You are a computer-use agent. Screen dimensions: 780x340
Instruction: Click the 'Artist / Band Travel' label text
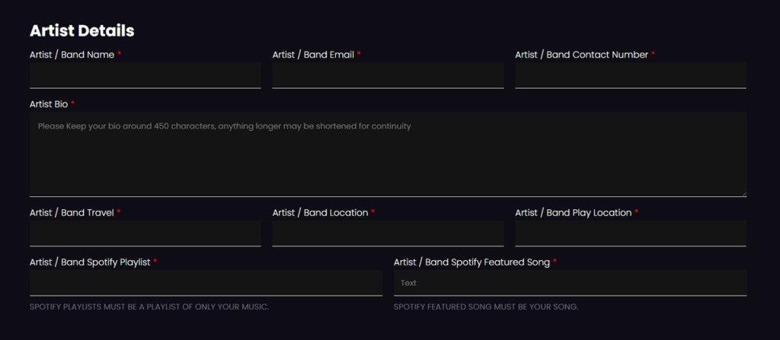tap(72, 213)
